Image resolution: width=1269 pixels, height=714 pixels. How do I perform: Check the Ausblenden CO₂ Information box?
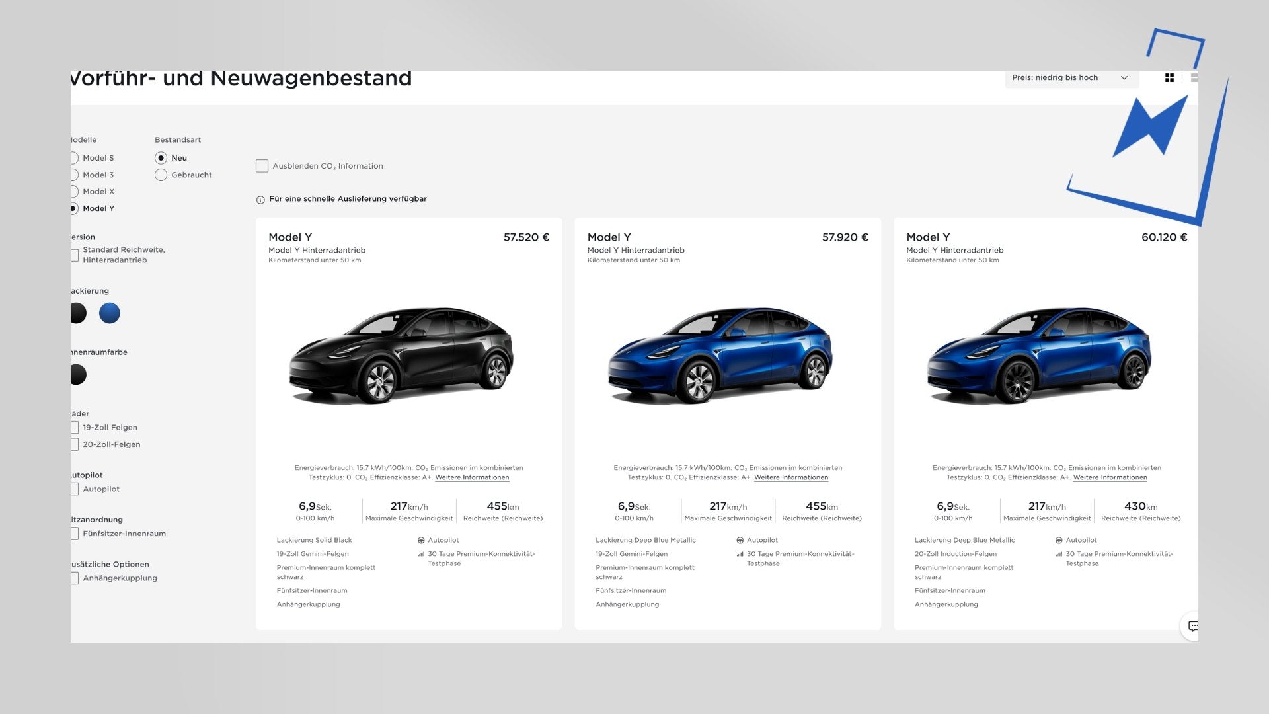262,166
